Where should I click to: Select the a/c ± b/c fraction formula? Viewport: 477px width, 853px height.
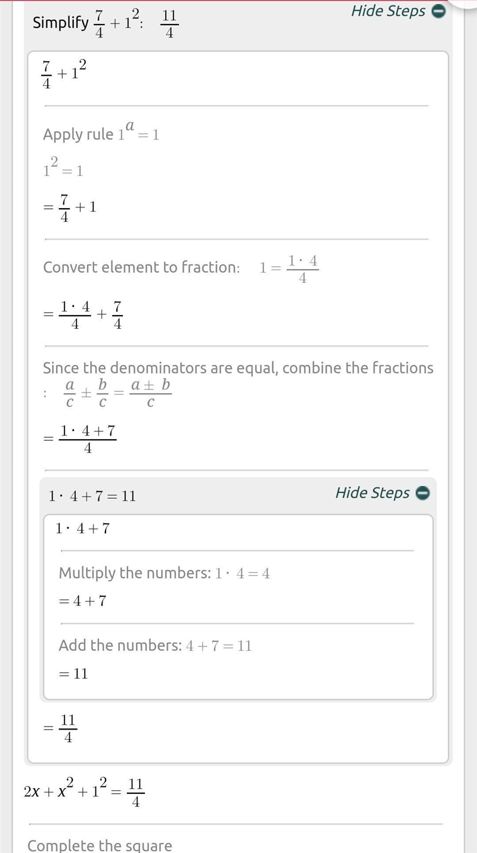click(x=117, y=394)
